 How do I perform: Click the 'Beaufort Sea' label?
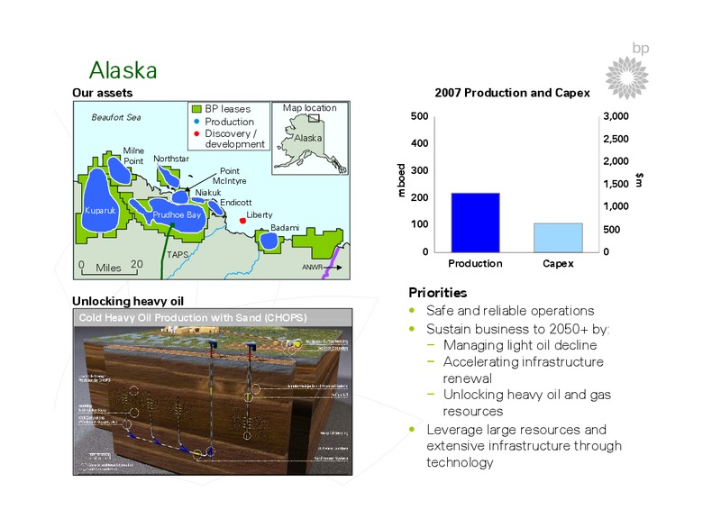[116, 117]
